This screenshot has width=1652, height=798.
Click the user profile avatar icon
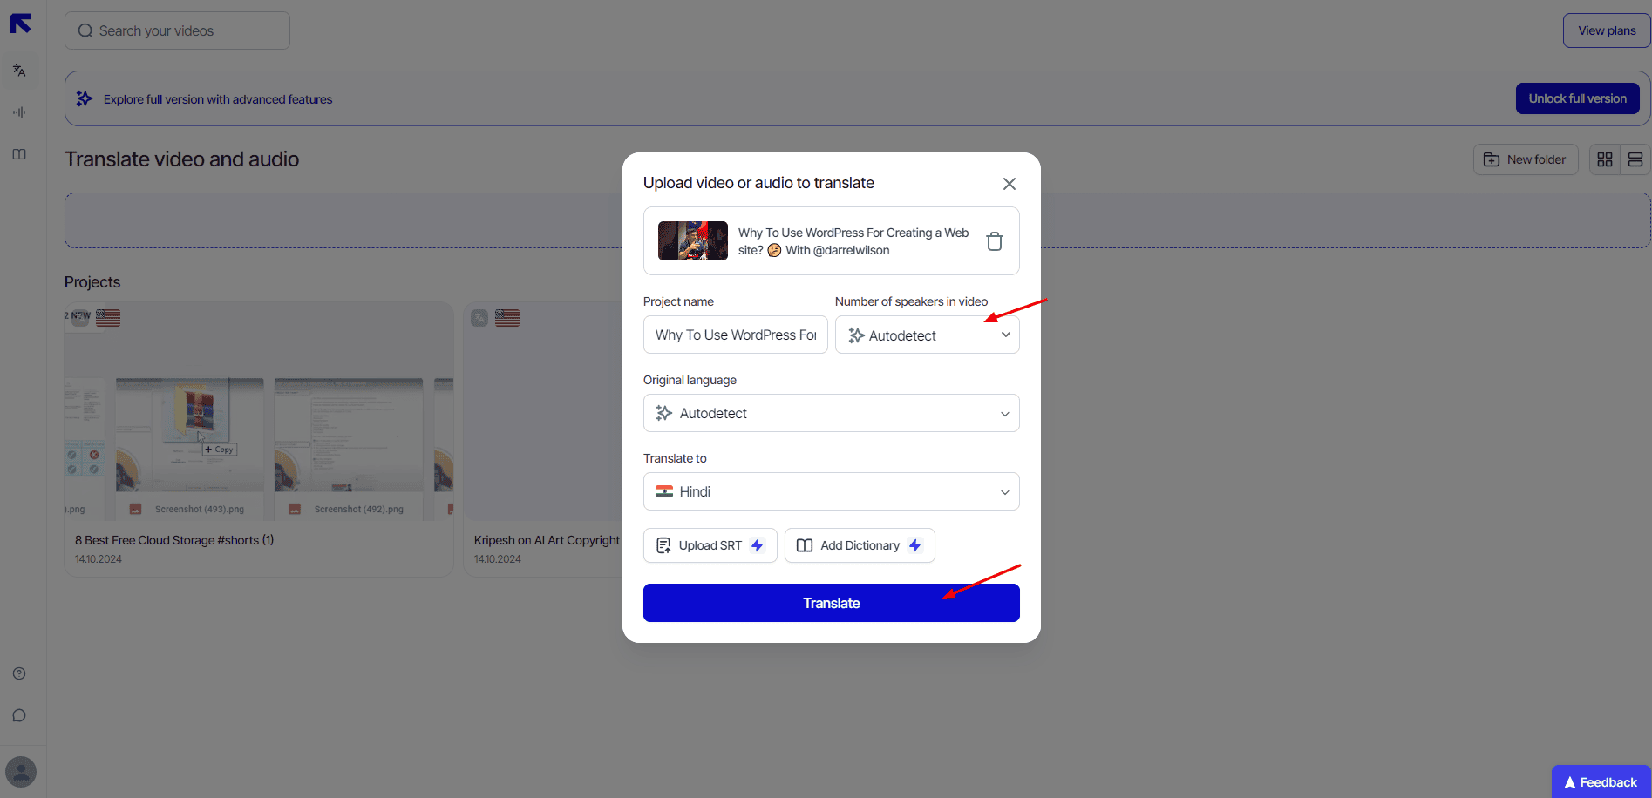pyautogui.click(x=21, y=772)
